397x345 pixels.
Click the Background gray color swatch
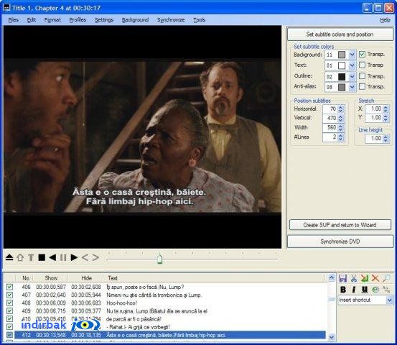point(342,55)
